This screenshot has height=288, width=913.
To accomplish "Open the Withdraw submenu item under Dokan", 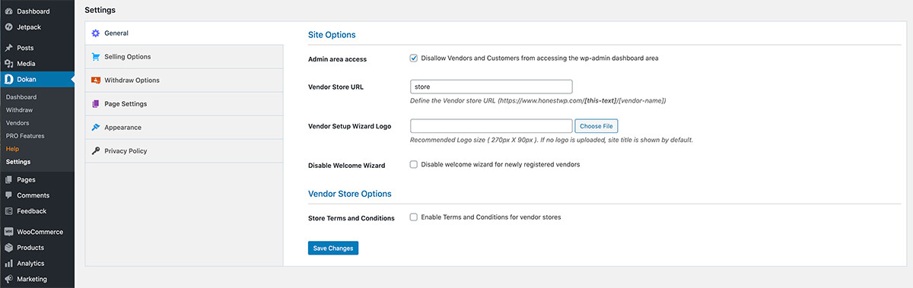I will 19,109.
